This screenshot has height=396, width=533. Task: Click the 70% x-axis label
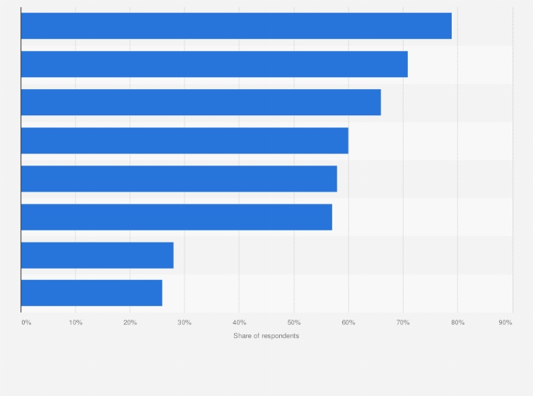pos(403,322)
